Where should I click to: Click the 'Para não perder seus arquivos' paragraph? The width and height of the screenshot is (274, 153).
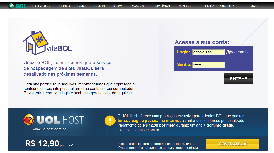tap(79, 89)
